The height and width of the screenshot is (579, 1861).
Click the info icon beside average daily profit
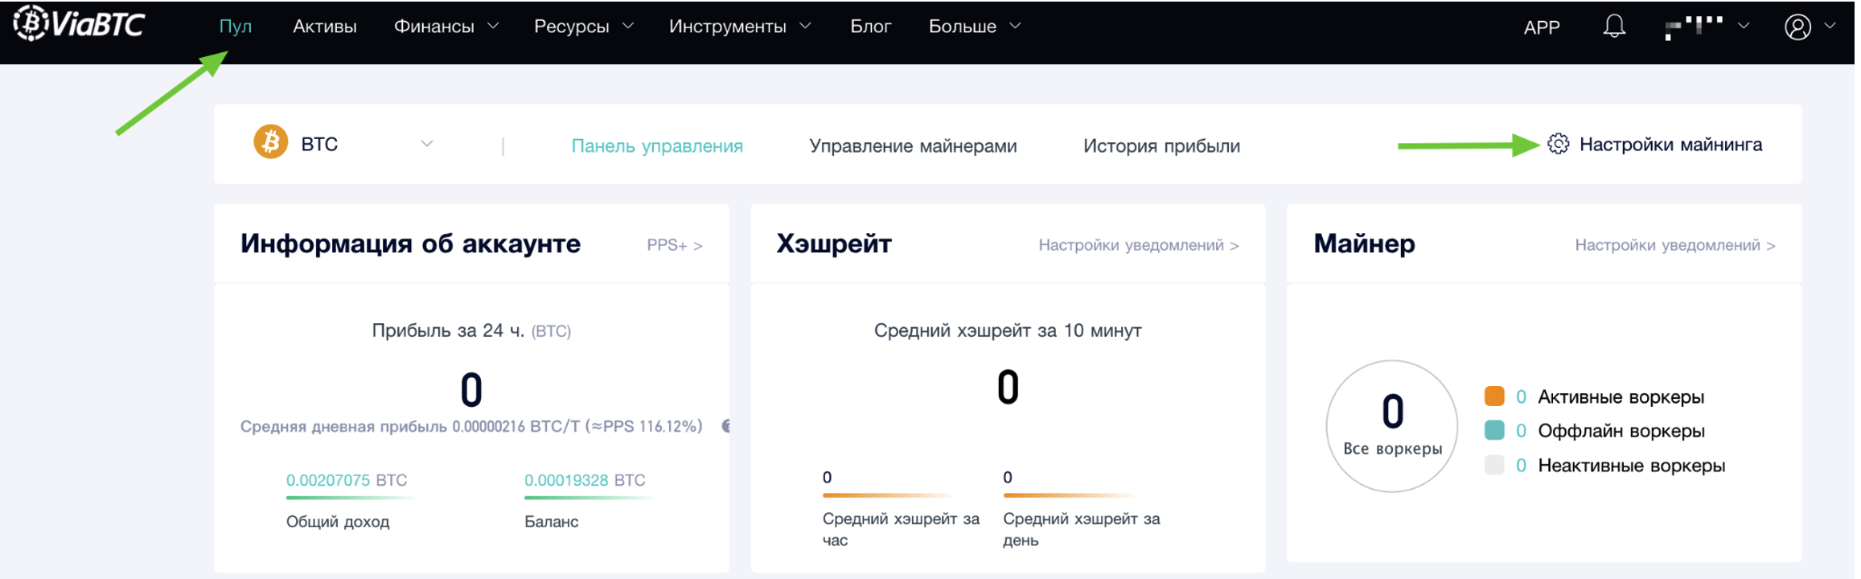click(726, 426)
